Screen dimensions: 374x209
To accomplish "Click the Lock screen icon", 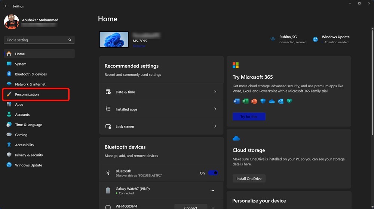I will tap(108, 127).
